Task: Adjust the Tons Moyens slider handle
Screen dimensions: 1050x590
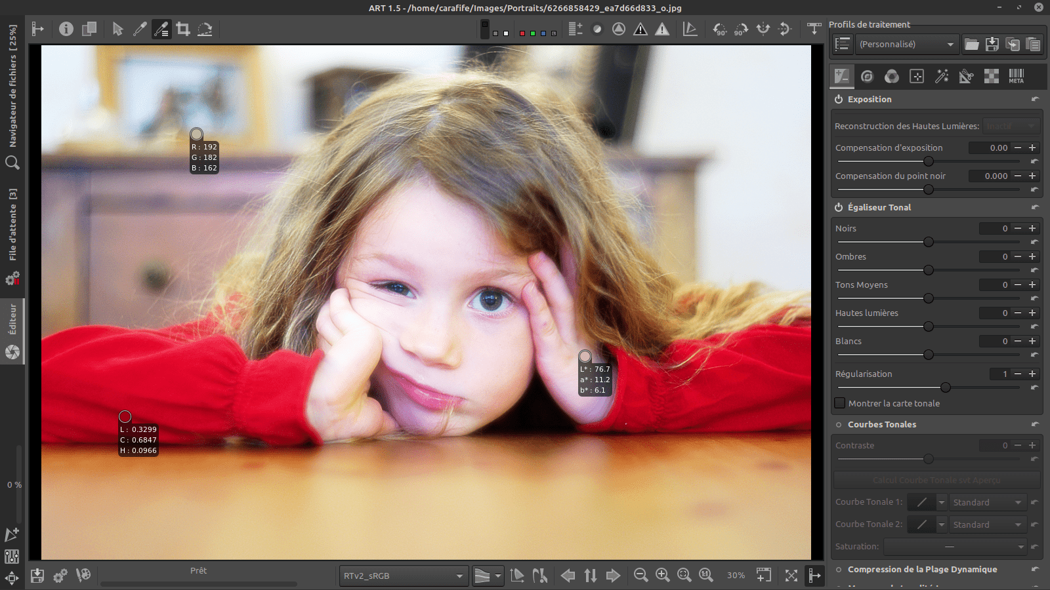Action: 929,298
